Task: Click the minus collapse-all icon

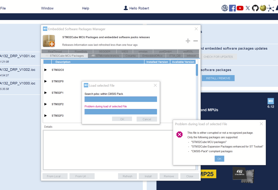Action: tap(196, 41)
